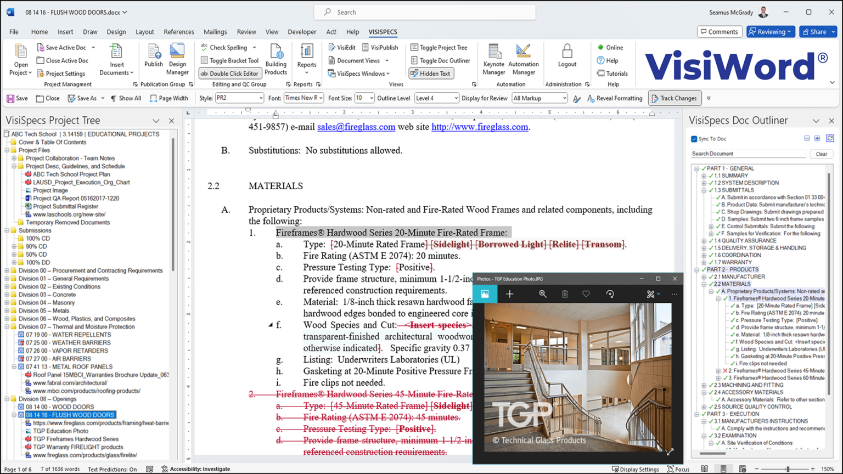Uncheck the Sync To Doc checkbox
The height and width of the screenshot is (474, 843).
click(694, 139)
